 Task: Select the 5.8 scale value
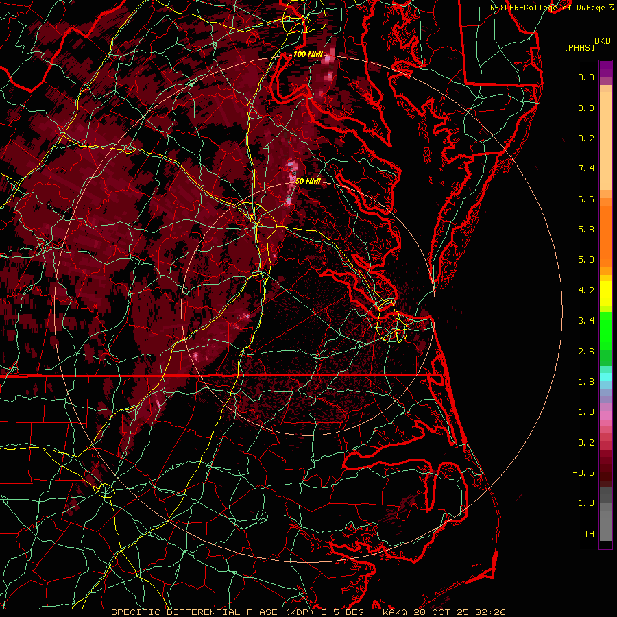[x=586, y=230]
